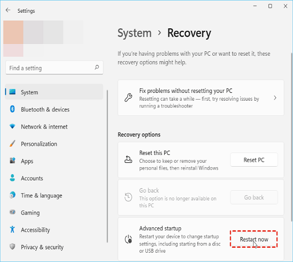Viewport: 293px width, 262px height.
Task: Click the sidebar vertical scrollbar
Action: coord(107,166)
